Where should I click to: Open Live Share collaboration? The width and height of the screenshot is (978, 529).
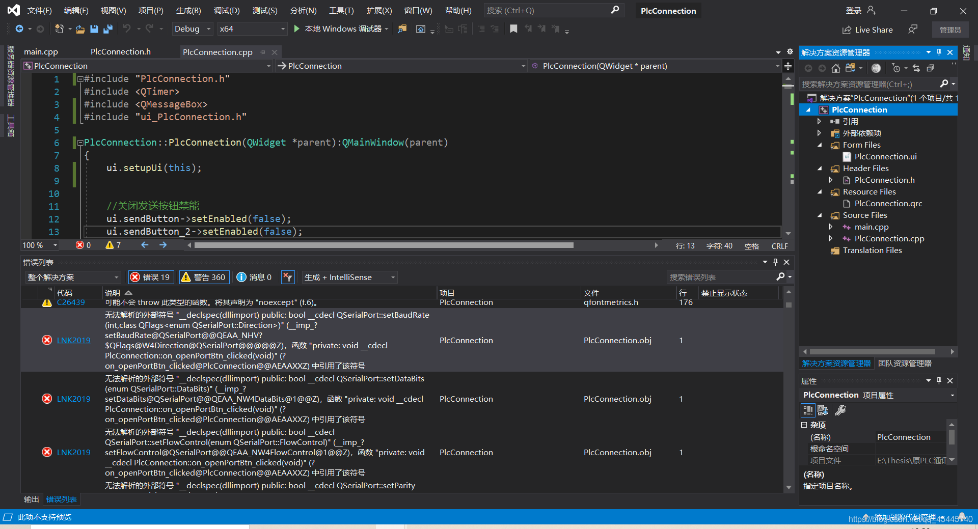click(x=867, y=30)
